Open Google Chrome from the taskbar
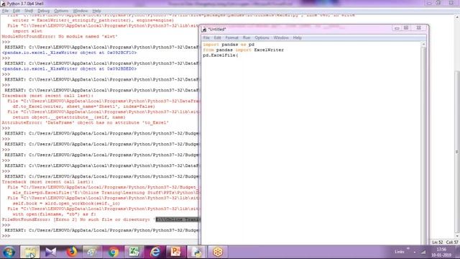The height and width of the screenshot is (259, 460). [x=114, y=252]
